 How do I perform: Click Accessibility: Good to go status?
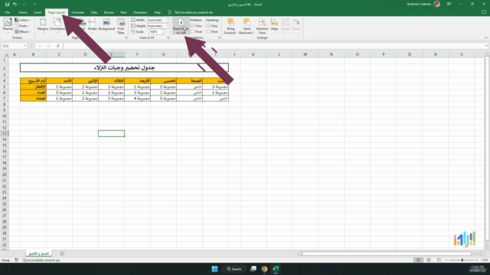pos(41,260)
